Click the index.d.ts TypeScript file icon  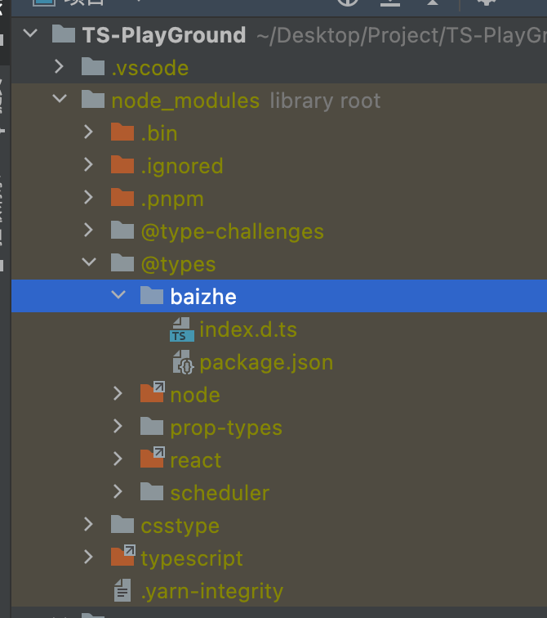(182, 329)
